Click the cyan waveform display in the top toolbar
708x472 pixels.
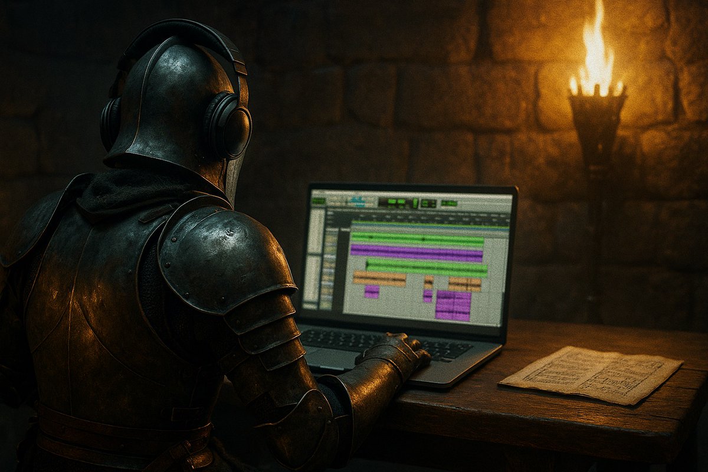[358, 202]
